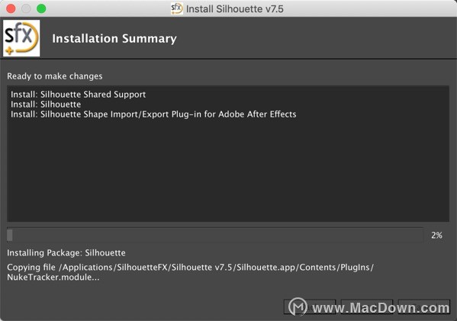
Task: Select the 'Install: Silhouette Shared Support' line
Action: click(78, 95)
